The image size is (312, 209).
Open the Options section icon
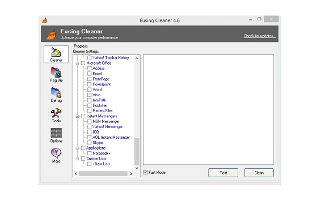pos(56,135)
